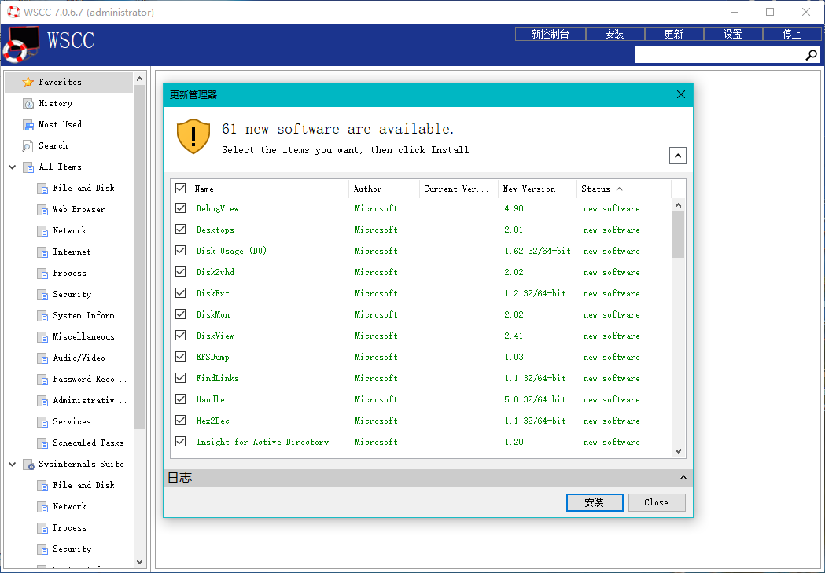Viewport: 825px width, 573px height.
Task: Click the Web Browser category icon
Action: click(42, 210)
